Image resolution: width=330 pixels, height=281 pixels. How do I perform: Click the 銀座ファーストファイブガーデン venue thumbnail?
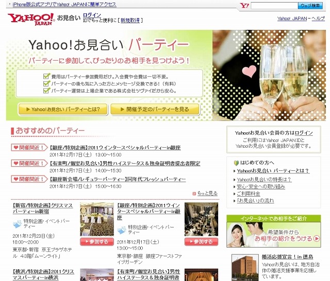pos(202,219)
